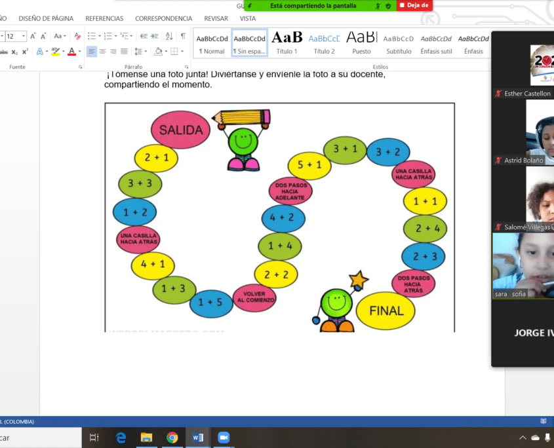Select Astrid Bolaño's video thumbnail

pos(523,132)
